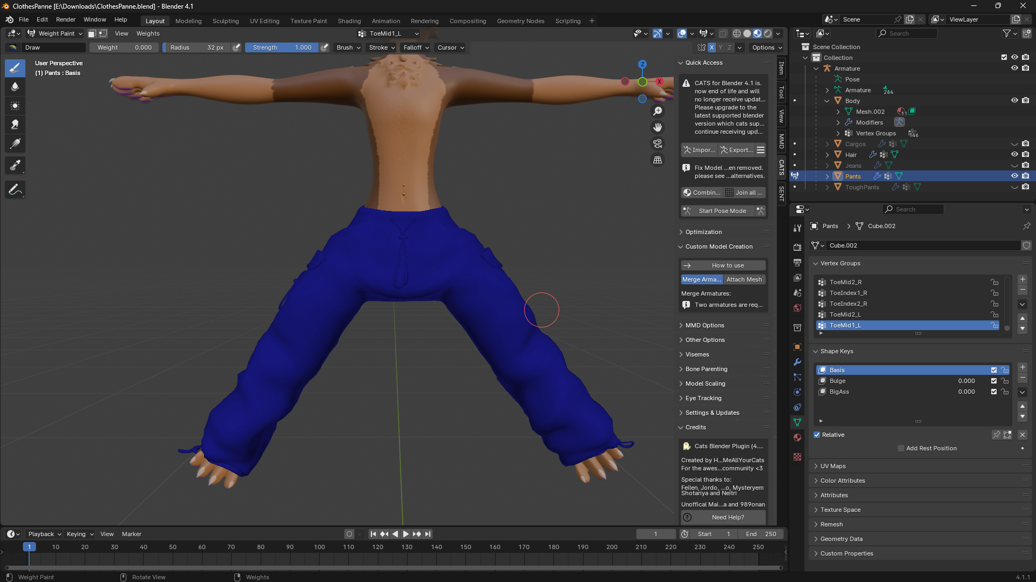Expand the UV Maps section
1036x582 pixels.
tap(832, 466)
